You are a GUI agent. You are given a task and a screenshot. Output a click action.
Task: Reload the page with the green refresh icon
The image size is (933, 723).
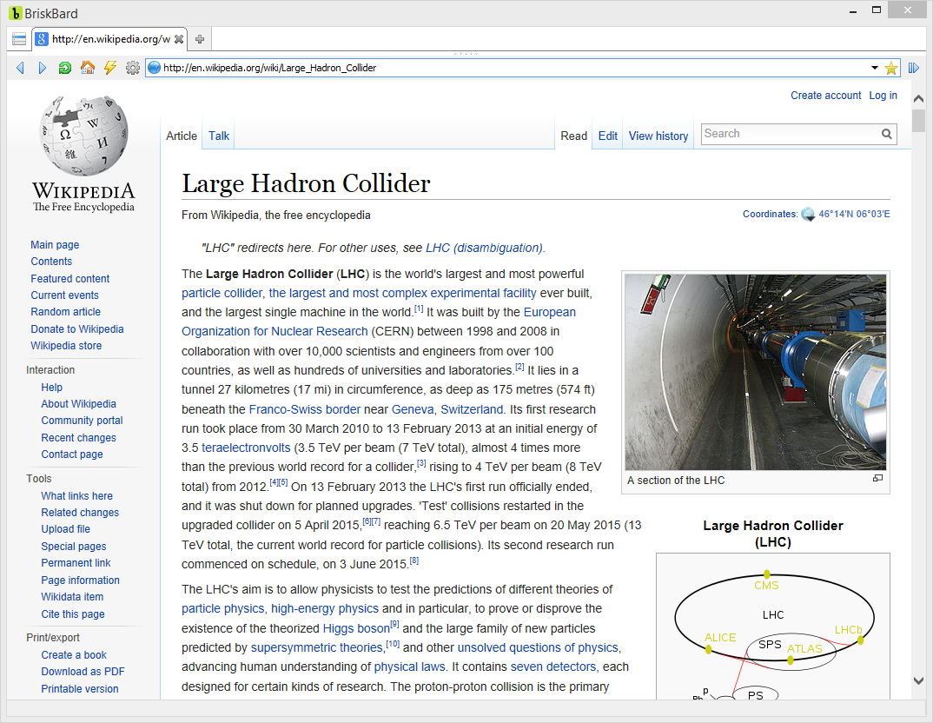point(65,68)
